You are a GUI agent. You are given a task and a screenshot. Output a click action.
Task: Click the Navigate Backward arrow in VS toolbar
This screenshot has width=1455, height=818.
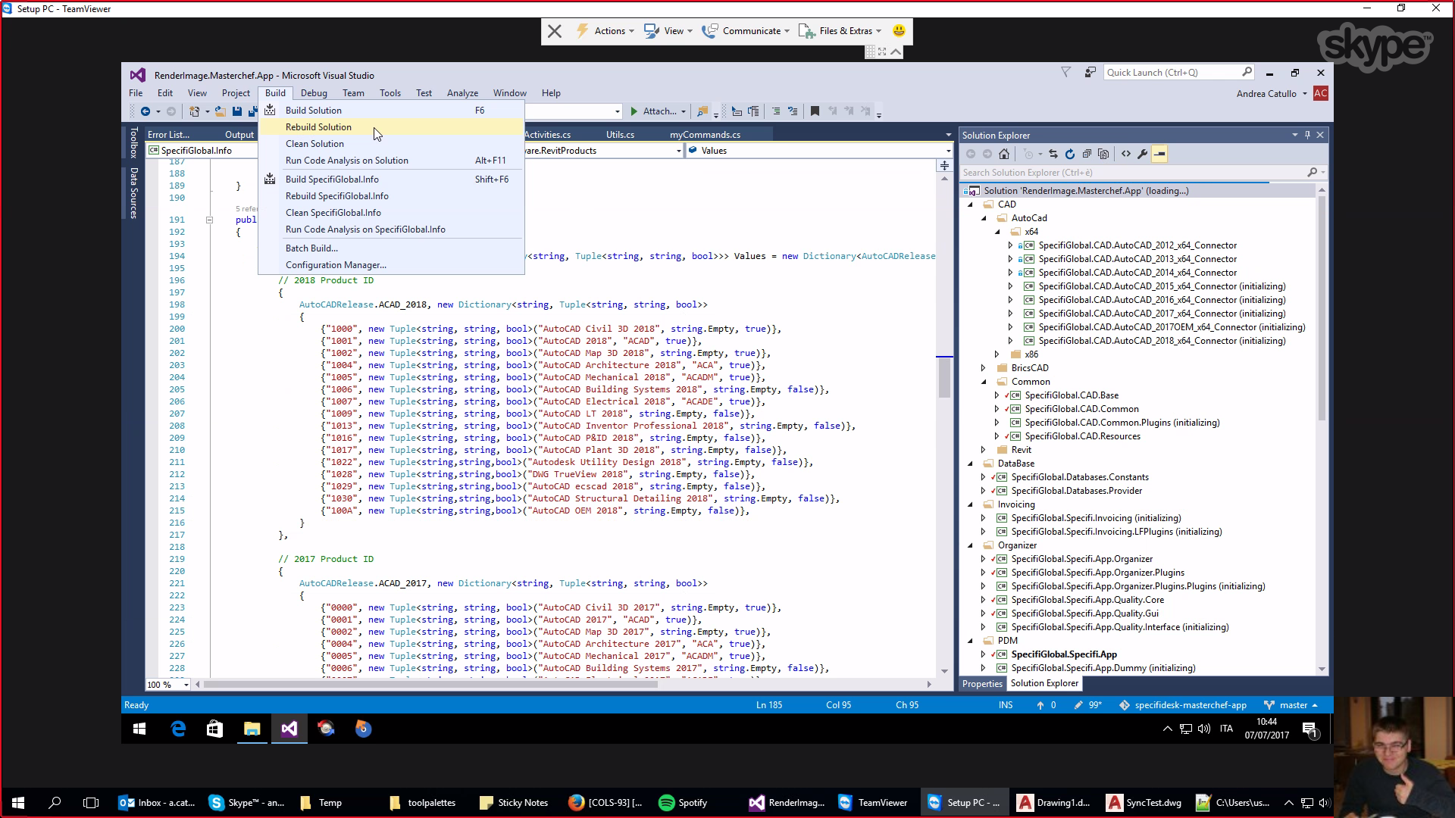pos(145,111)
